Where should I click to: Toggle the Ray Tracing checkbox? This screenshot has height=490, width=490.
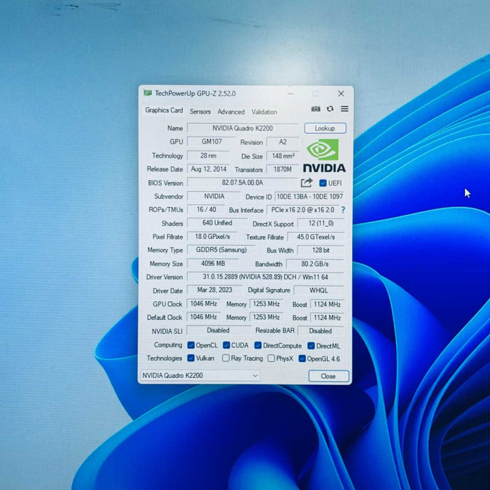225,358
